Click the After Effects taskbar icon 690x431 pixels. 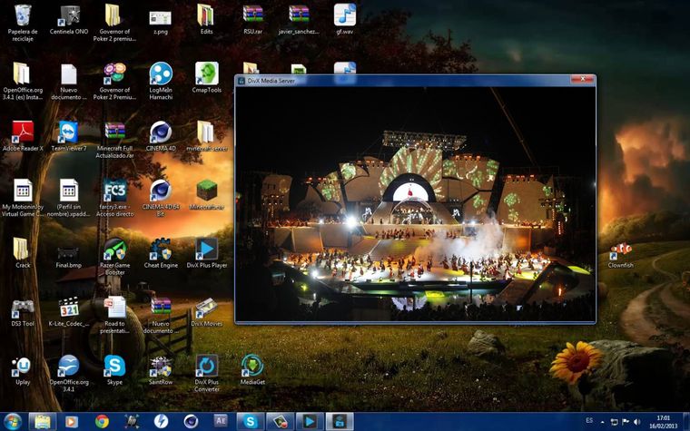221,421
